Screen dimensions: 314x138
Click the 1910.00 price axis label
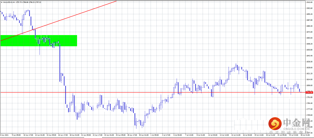310,2
